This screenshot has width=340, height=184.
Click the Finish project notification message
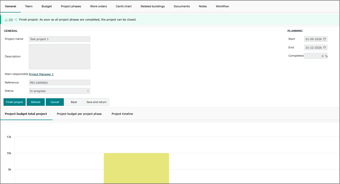coord(78,20)
